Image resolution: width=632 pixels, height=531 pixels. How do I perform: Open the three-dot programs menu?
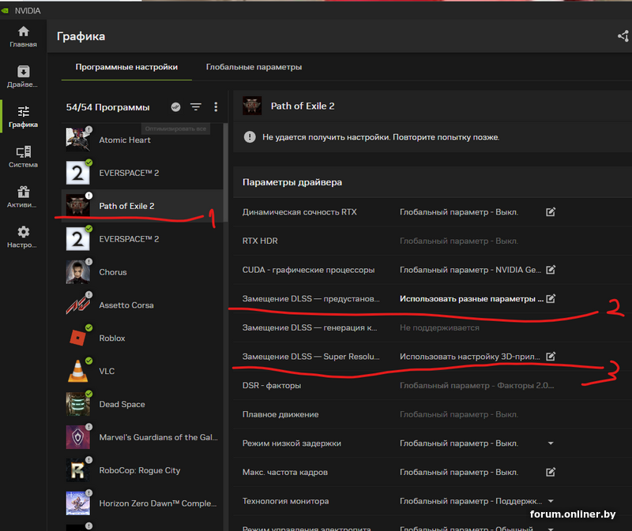(216, 107)
